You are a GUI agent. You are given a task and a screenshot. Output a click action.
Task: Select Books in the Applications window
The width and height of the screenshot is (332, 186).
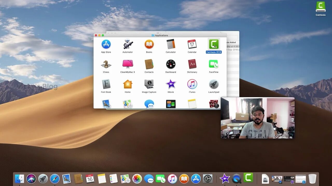pos(149,44)
